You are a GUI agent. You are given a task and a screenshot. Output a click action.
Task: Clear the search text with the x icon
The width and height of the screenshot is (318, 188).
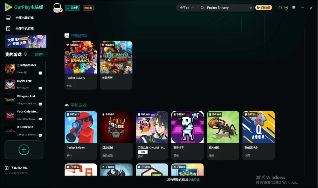(x=251, y=8)
